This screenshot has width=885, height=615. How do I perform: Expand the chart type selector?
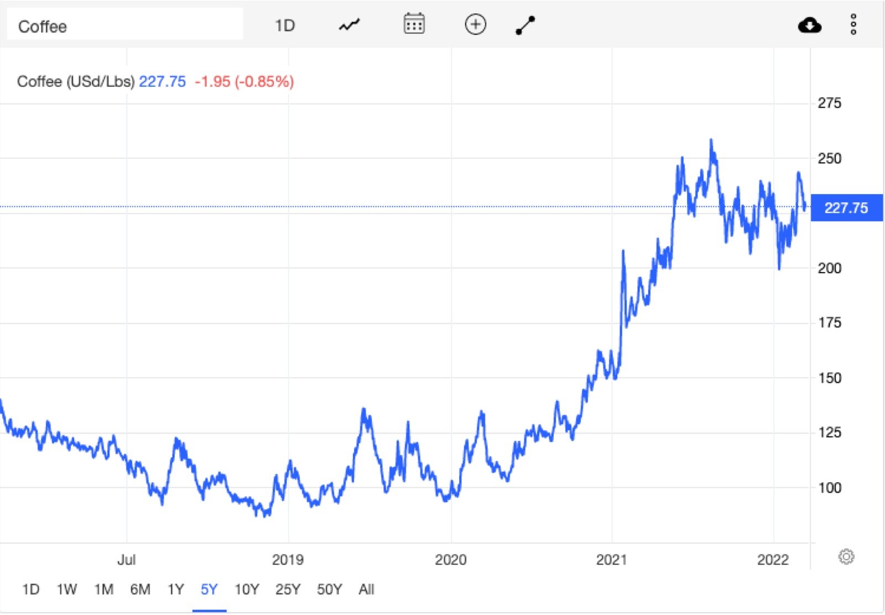pos(348,24)
